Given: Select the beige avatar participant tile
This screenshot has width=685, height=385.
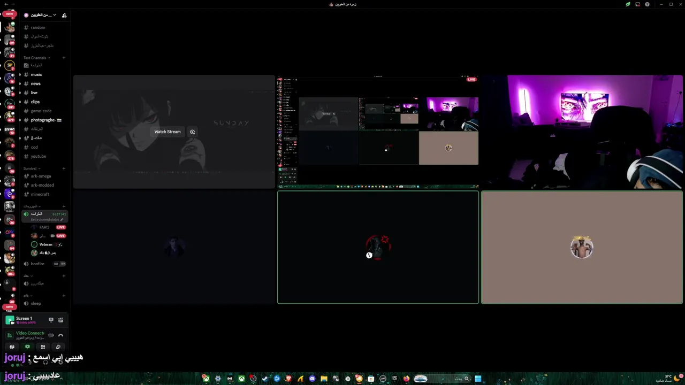Looking at the screenshot, I should click(x=582, y=248).
